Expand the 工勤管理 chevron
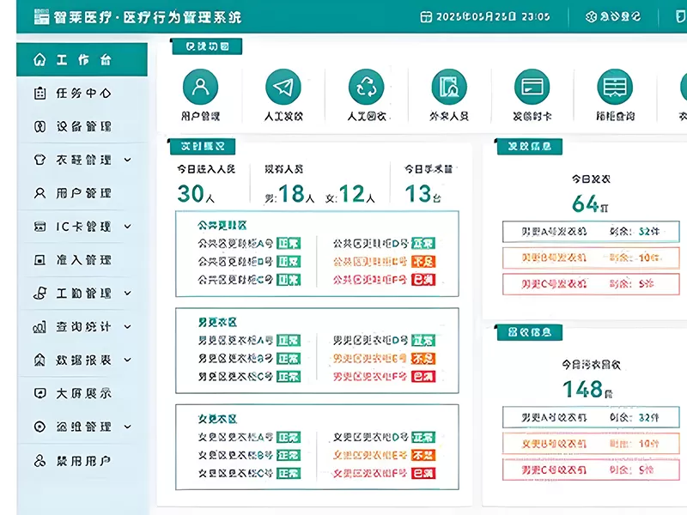 pyautogui.click(x=127, y=293)
